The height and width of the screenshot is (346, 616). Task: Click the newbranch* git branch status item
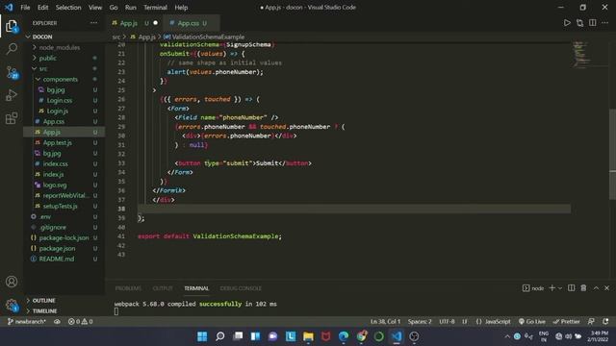[27, 322]
